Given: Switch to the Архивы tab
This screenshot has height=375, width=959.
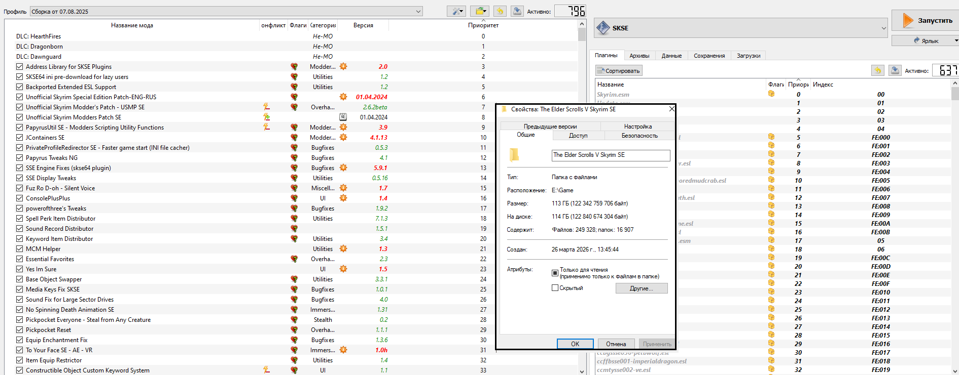Looking at the screenshot, I should tap(639, 56).
